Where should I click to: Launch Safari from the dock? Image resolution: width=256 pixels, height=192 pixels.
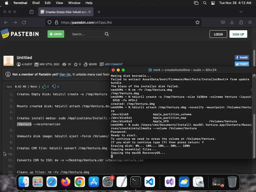tap(52, 182)
